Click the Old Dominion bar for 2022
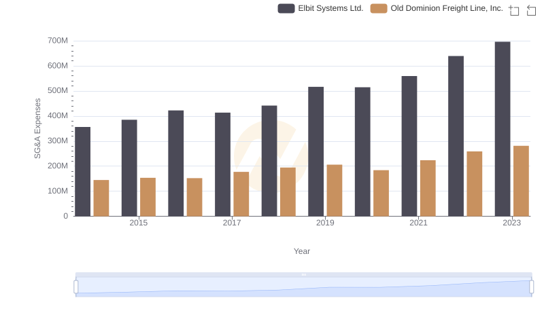 [475, 184]
